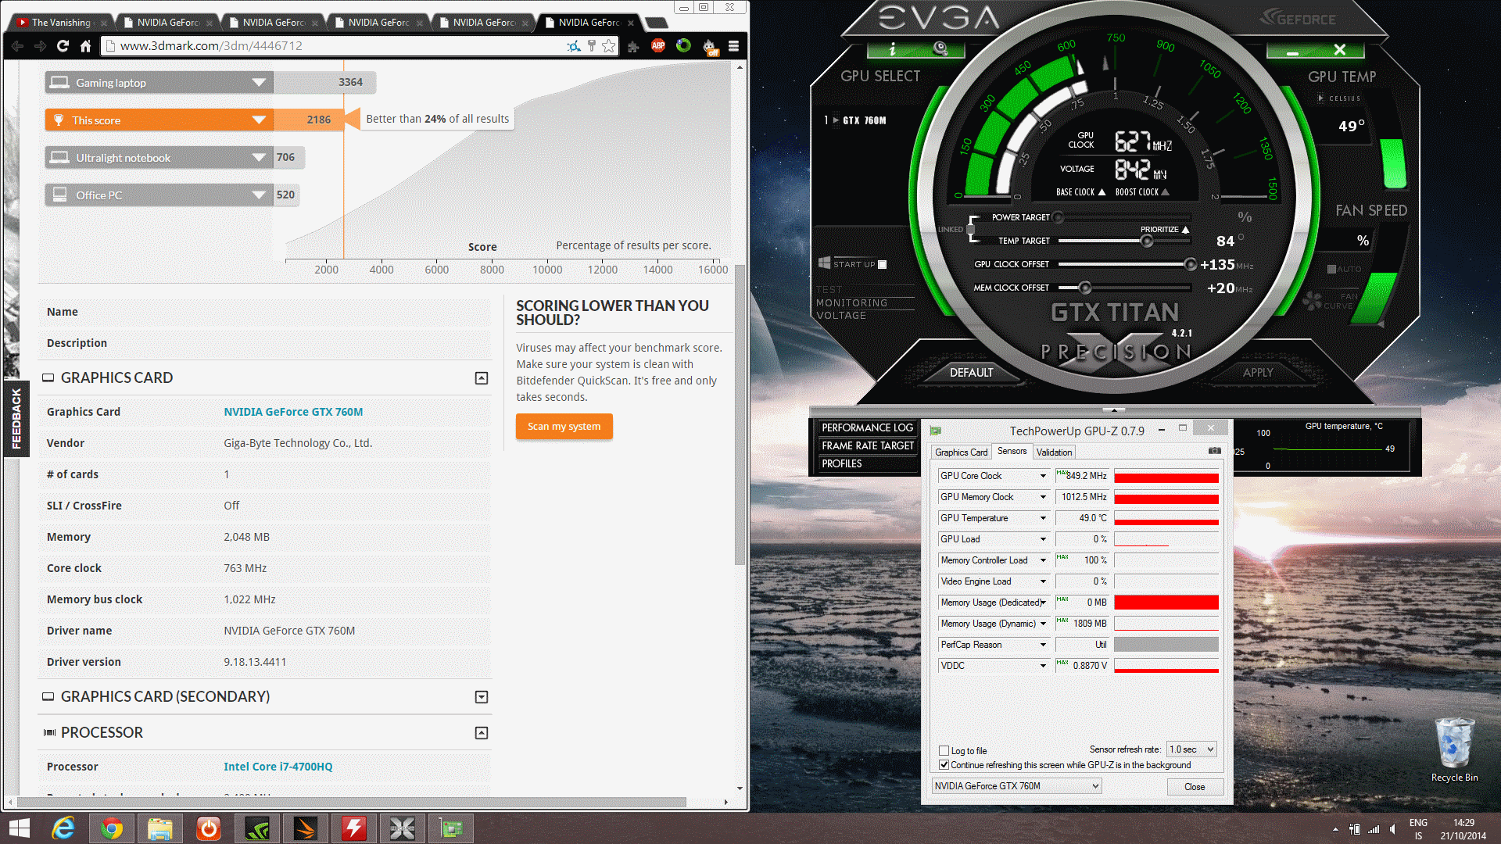Click the Scan my system button
1501x844 pixels.
564,427
